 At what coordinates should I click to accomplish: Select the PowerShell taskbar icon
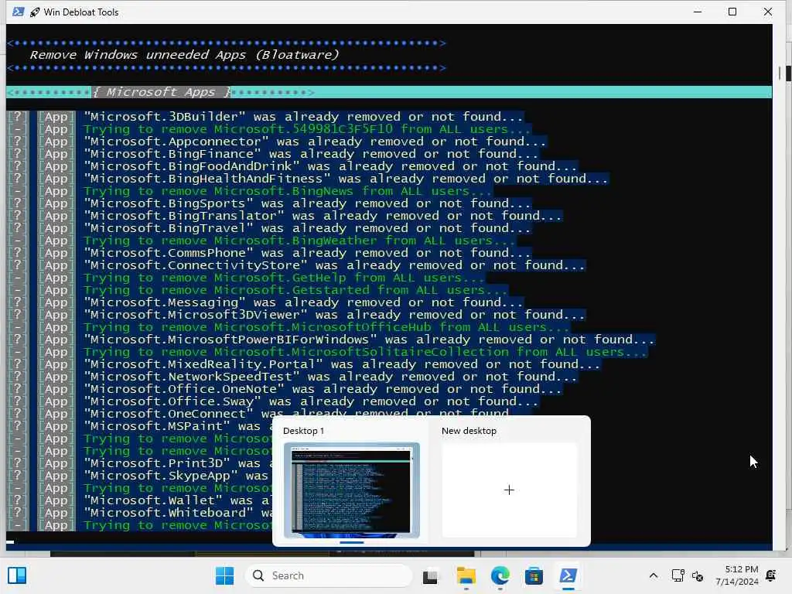click(568, 575)
